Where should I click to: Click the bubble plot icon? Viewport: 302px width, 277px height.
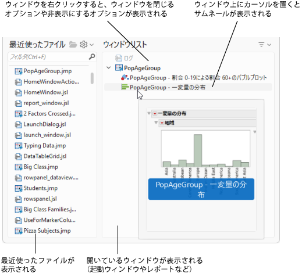pos(125,77)
